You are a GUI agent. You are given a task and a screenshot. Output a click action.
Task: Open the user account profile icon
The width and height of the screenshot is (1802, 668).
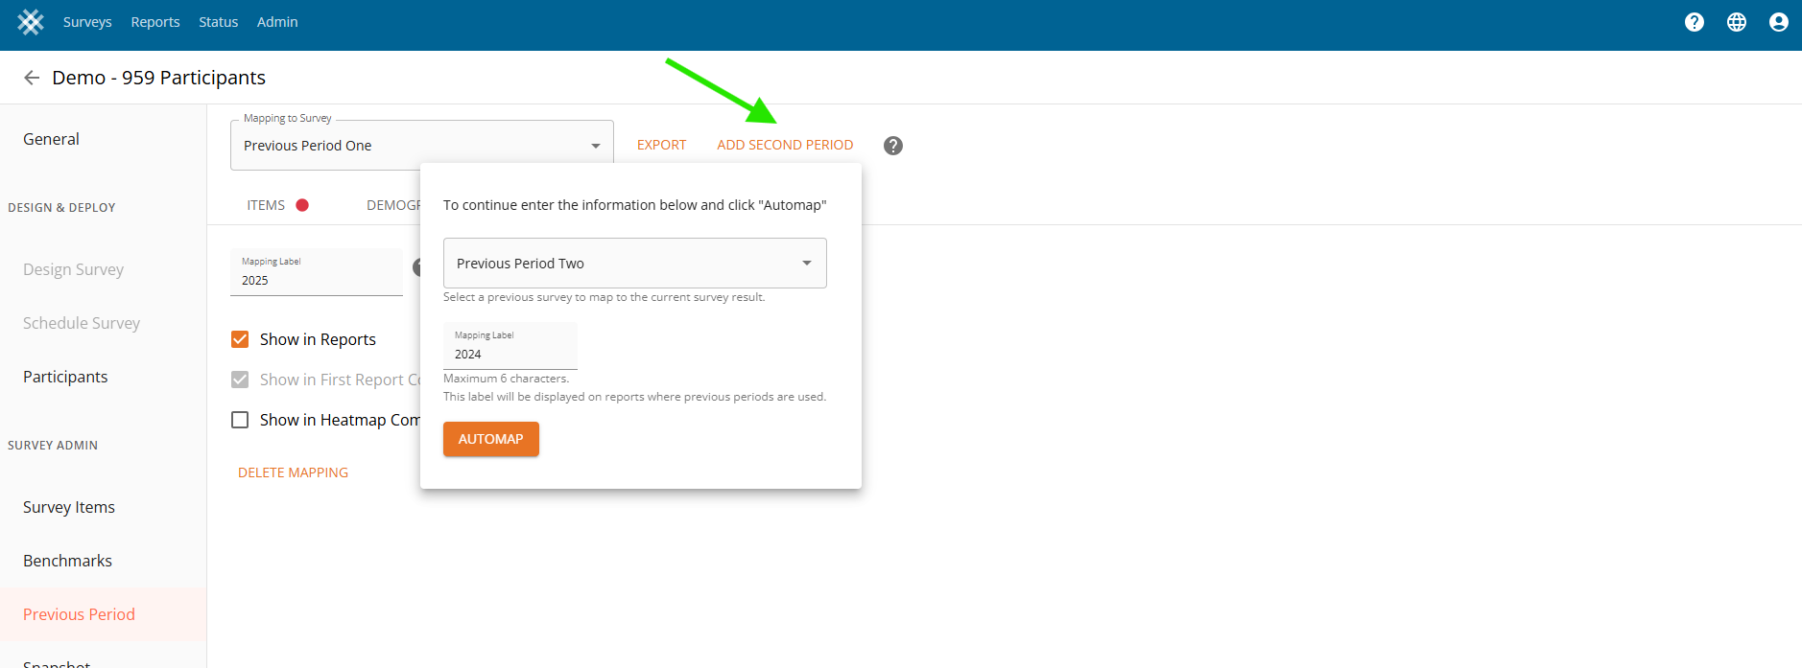point(1778,22)
